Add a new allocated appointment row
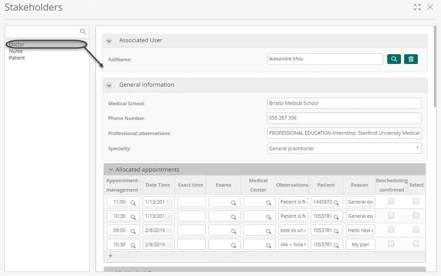 (x=111, y=256)
